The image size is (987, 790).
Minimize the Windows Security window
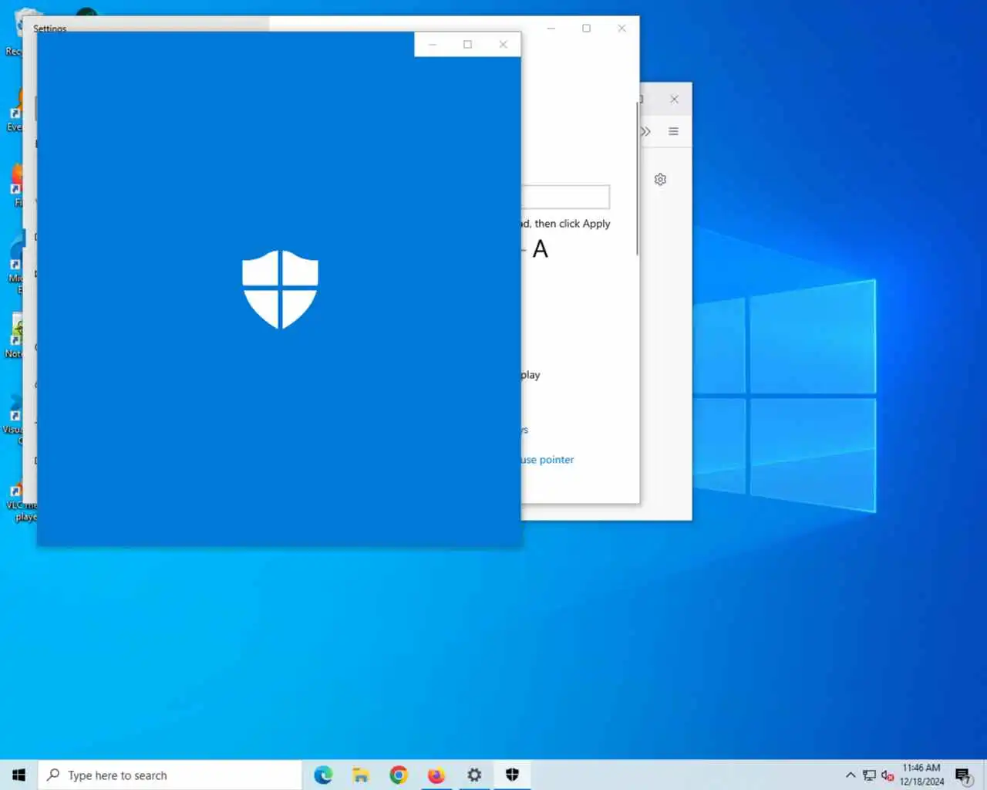pos(433,44)
